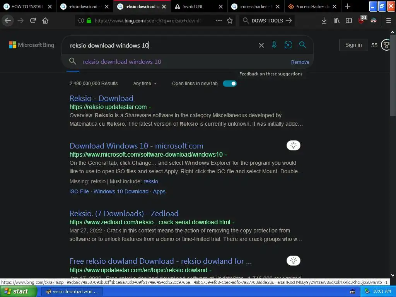Click the DOWS TOOLS search field
The height and width of the screenshot is (297, 396).
coord(267,20)
